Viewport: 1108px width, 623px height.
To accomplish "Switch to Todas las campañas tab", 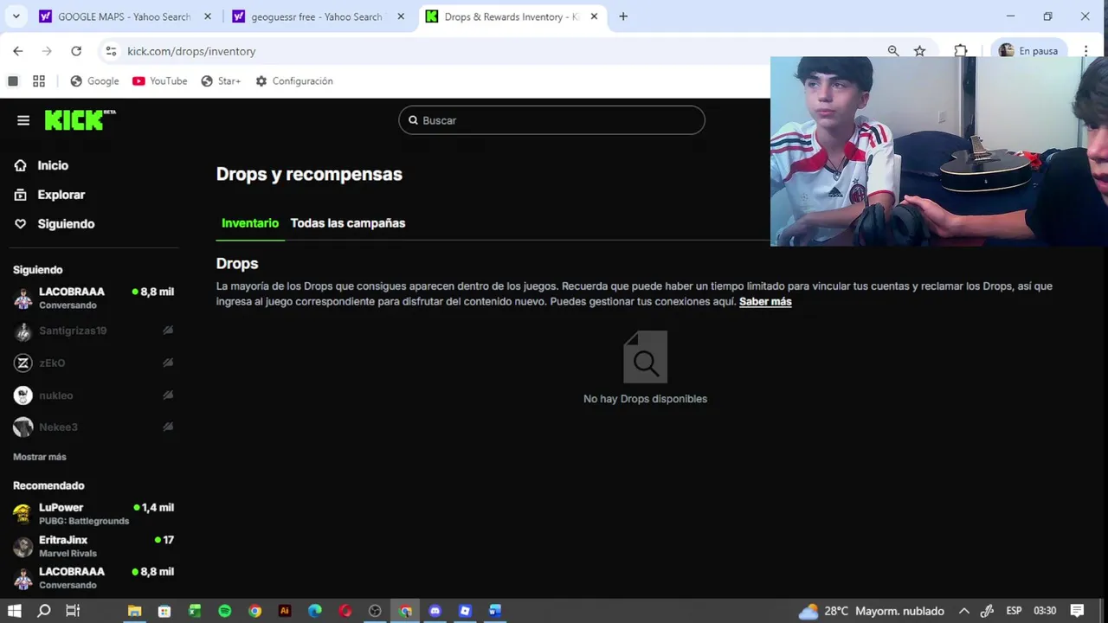I will point(348,223).
